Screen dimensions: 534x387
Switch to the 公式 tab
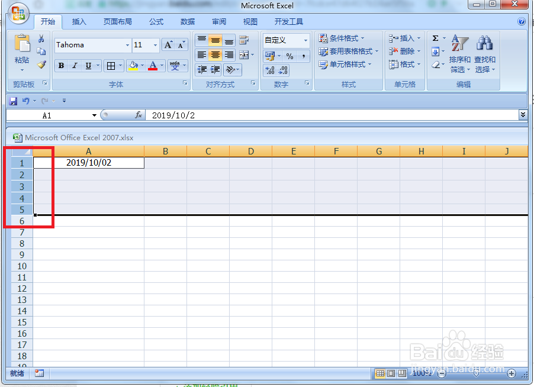pyautogui.click(x=156, y=22)
